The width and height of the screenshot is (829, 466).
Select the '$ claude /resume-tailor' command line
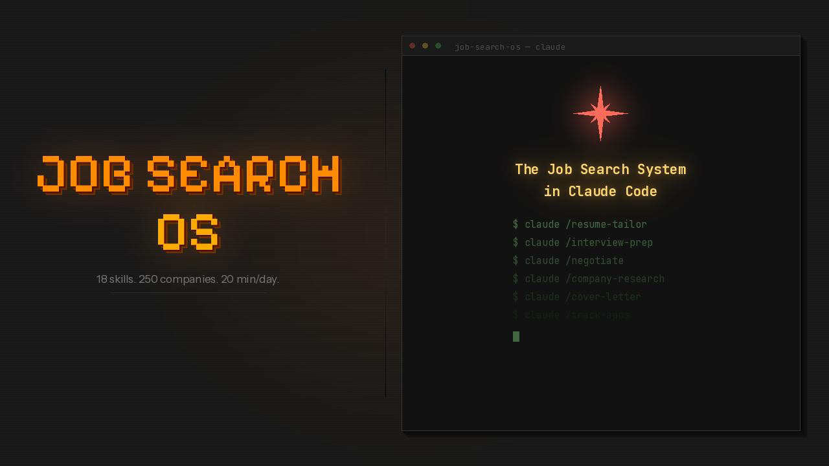[x=580, y=224]
